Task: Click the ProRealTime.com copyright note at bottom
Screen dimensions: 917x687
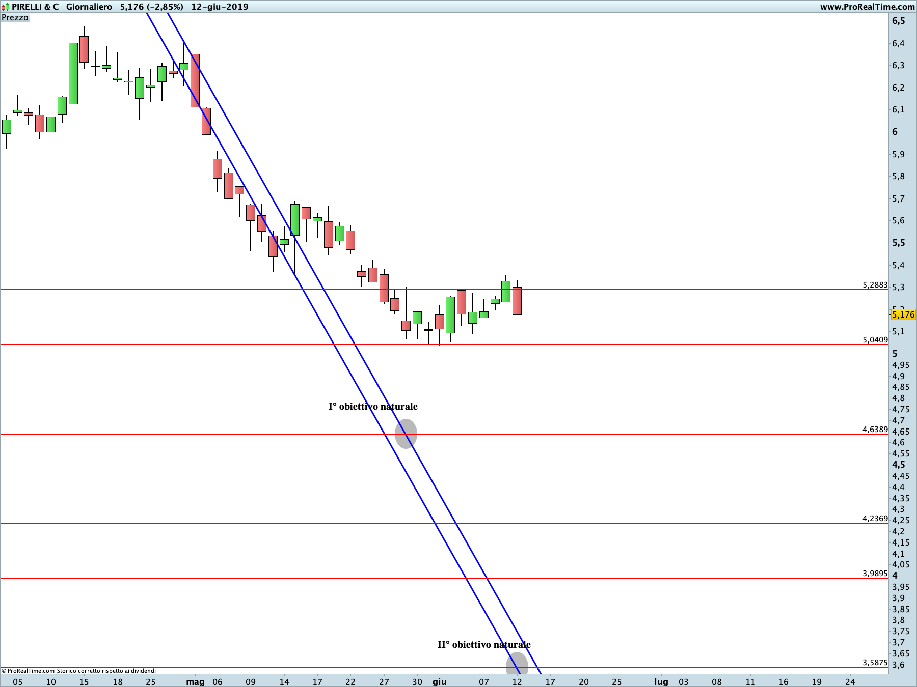Action: coord(79,671)
